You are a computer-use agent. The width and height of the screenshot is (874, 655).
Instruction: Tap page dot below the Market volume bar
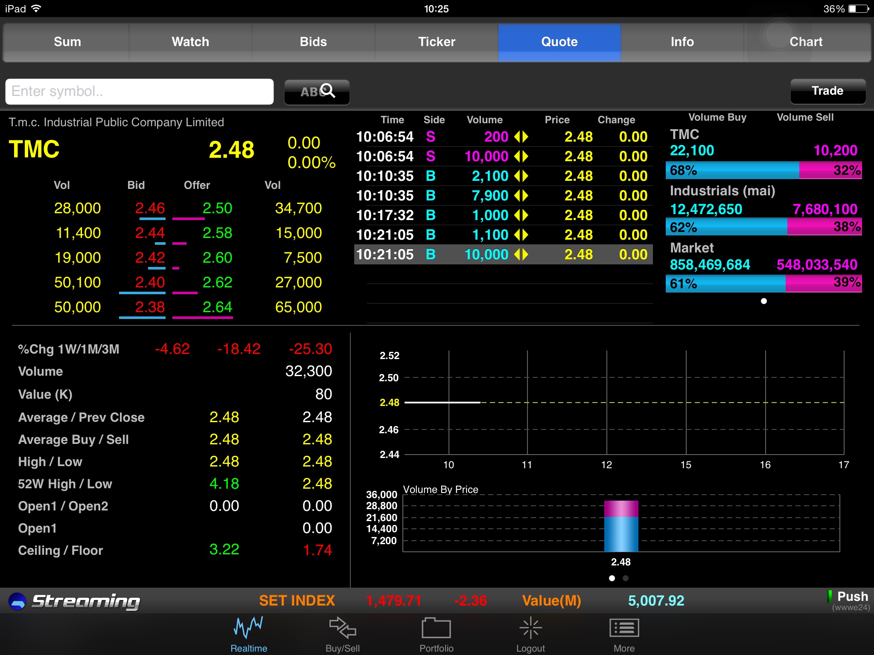pyautogui.click(x=764, y=301)
